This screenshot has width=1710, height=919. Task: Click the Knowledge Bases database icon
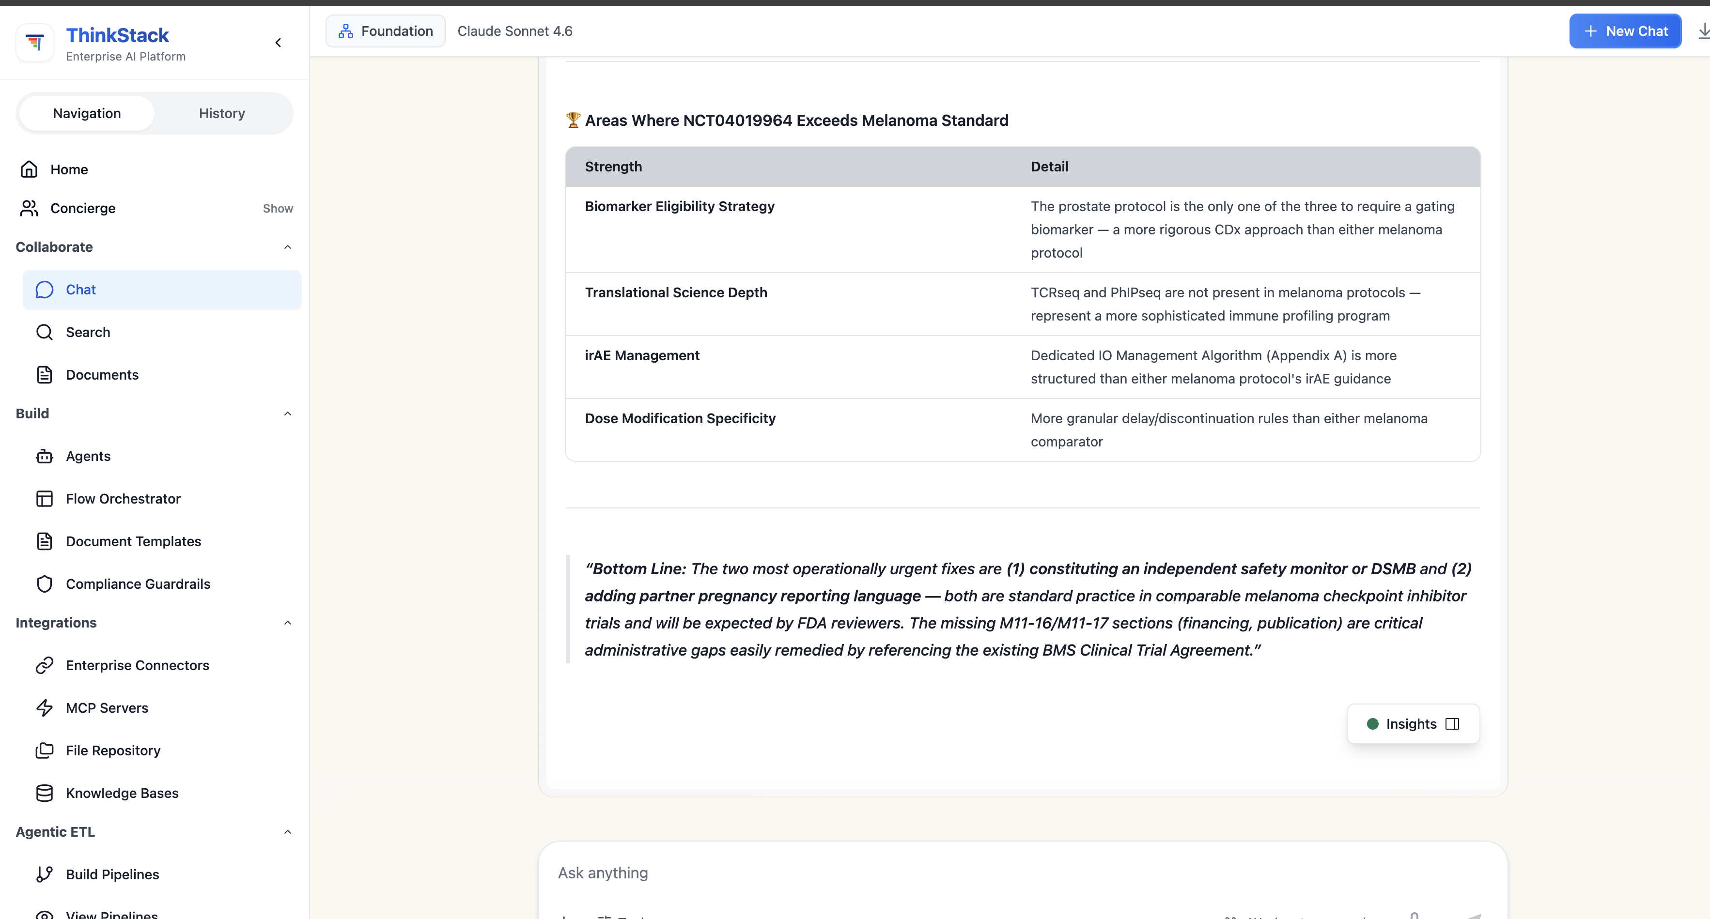click(x=45, y=793)
